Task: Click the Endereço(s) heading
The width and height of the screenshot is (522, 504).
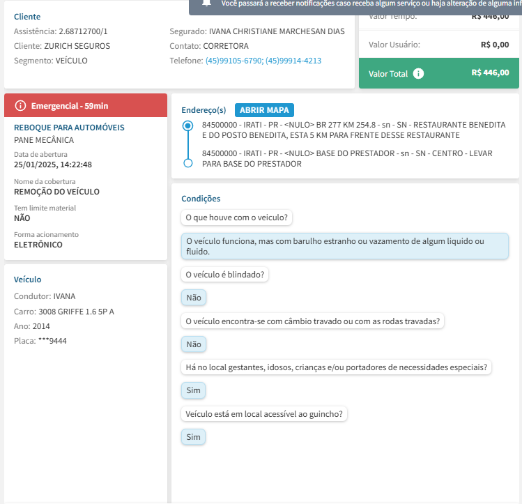Action: pos(204,110)
